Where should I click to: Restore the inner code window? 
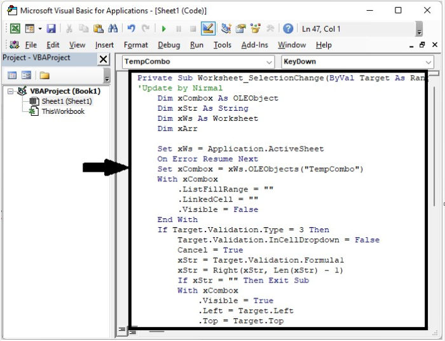[x=422, y=45]
